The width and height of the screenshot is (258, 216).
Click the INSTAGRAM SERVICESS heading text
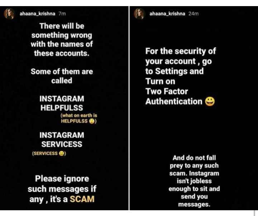62,139
